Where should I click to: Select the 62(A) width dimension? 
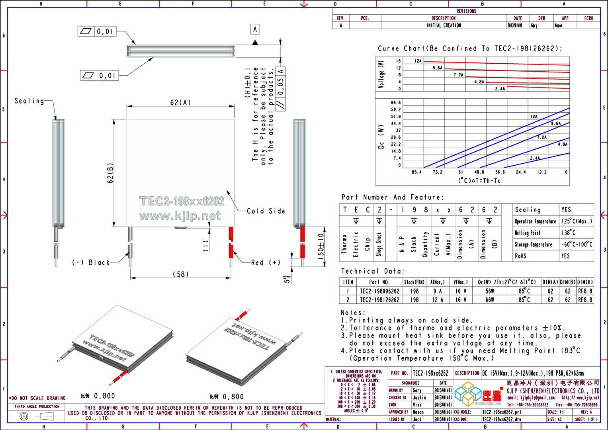tap(180, 103)
